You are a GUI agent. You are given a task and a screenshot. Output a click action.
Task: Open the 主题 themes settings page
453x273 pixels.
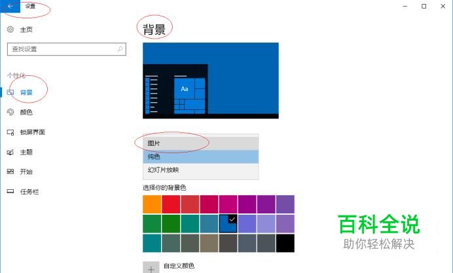(x=20, y=152)
